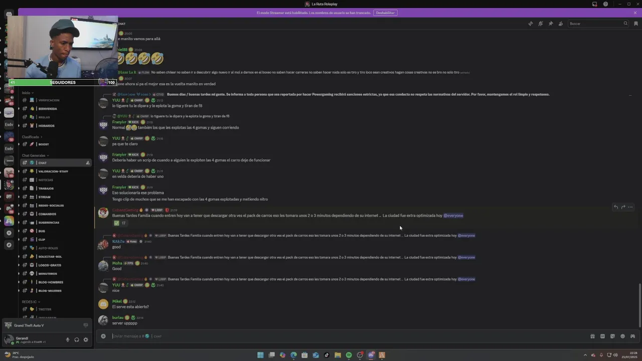Open the BLOG-MUJERES channel

pos(55,291)
